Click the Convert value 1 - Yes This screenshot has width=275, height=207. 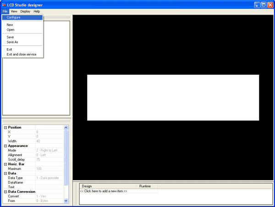[x=49, y=196]
